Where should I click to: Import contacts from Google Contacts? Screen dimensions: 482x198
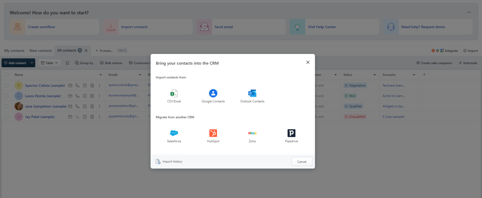[x=213, y=96]
